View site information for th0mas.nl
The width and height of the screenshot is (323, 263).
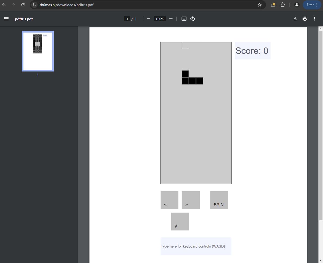tap(34, 5)
